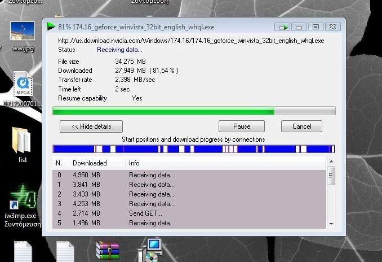Select connection row with 4,950 MB
Screen dimensions: 382x262
(189, 175)
